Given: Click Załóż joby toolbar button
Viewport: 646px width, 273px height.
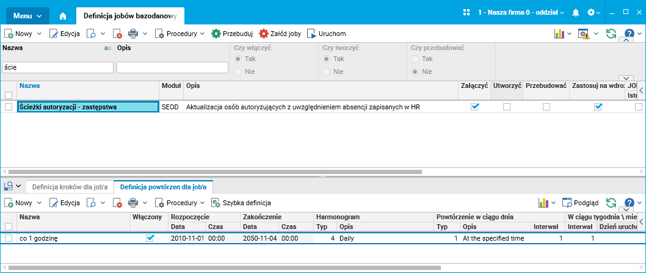Looking at the screenshot, I should [280, 34].
